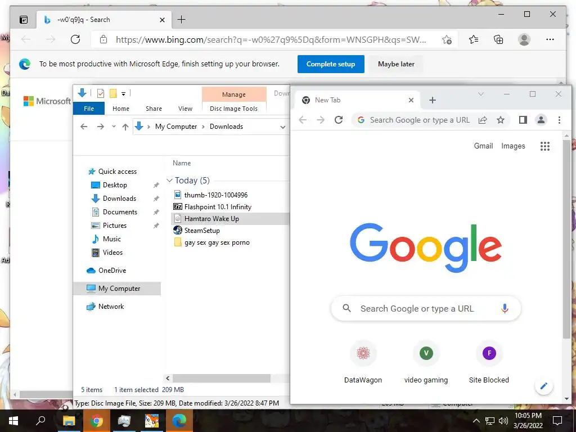
Task: Open Explorer recent locations dropdown
Action: pyautogui.click(x=114, y=127)
